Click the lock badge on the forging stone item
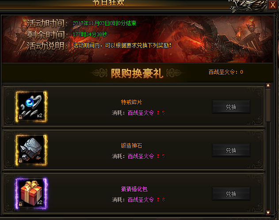 (x=20, y=161)
